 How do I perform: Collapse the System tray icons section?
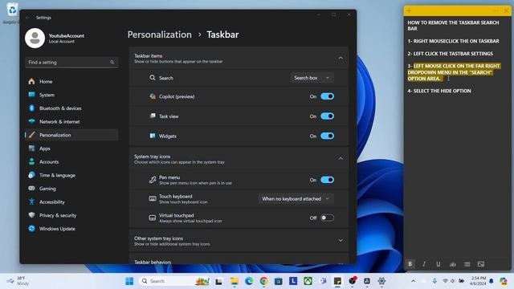point(341,159)
